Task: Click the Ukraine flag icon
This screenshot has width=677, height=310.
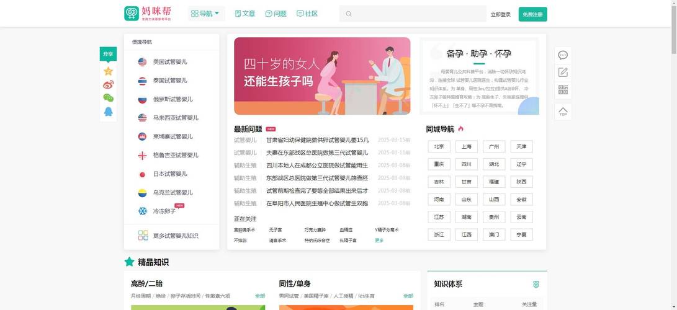Action: pos(143,193)
